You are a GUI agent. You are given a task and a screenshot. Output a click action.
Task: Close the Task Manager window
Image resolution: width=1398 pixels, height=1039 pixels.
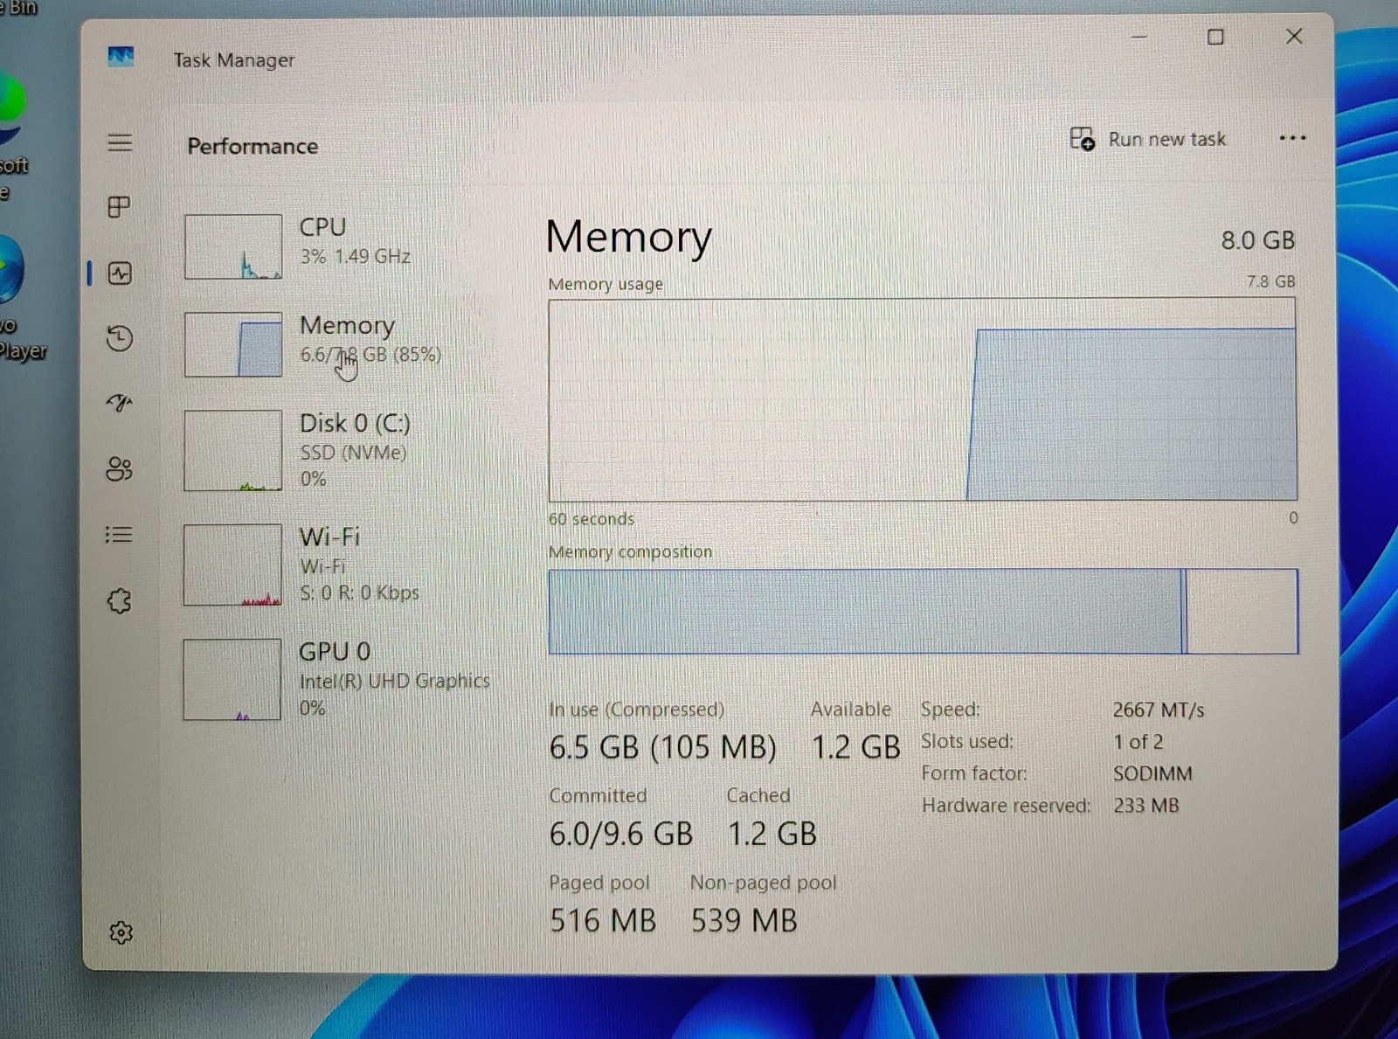point(1294,36)
